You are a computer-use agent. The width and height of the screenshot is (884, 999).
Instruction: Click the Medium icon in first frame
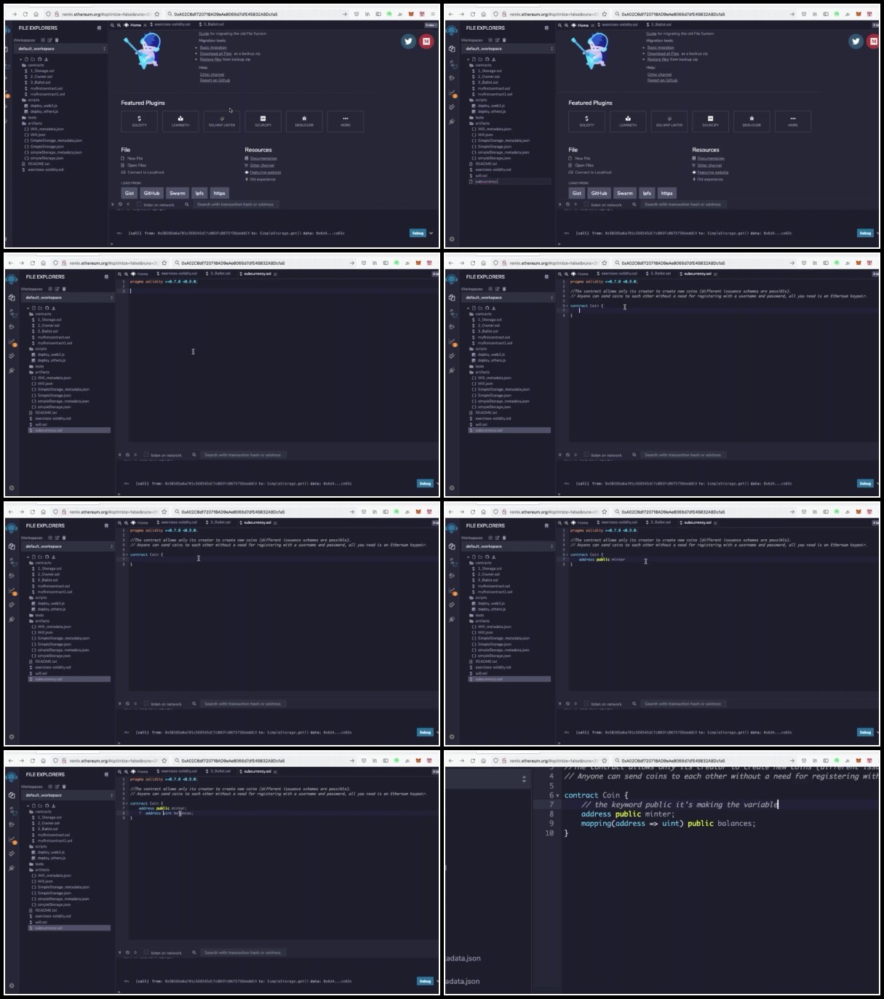coord(426,41)
